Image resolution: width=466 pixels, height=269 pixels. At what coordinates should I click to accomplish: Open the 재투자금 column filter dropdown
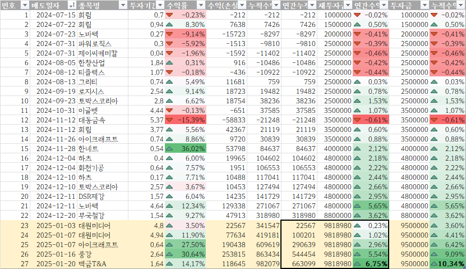pos(348,5)
